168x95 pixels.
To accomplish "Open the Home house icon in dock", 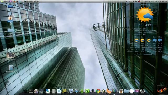I will (x=121, y=91).
